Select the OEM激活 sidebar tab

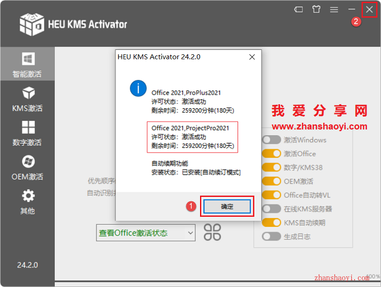27,168
